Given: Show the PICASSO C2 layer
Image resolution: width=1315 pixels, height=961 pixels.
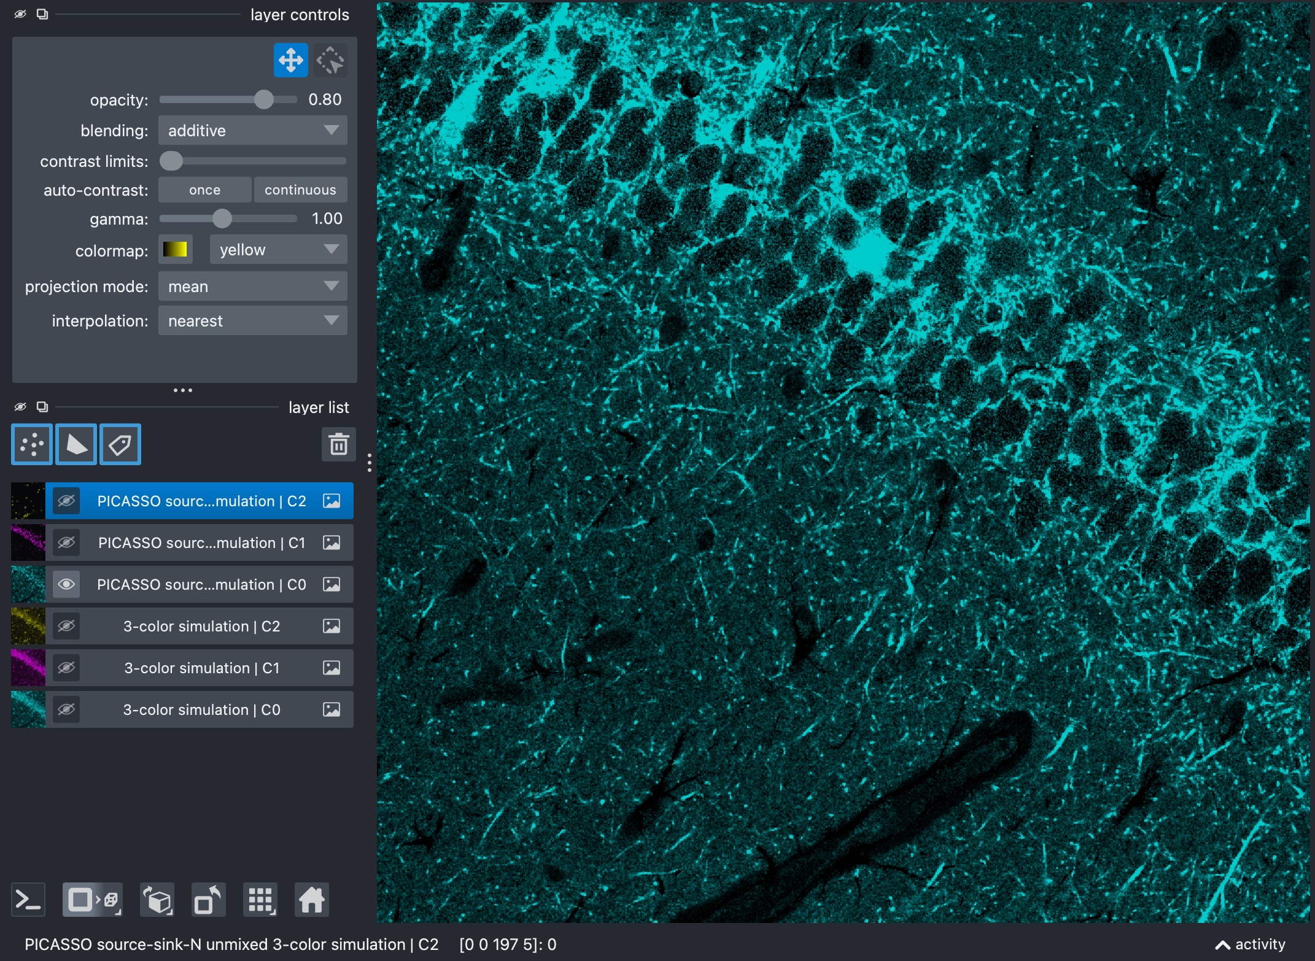Looking at the screenshot, I should [66, 501].
